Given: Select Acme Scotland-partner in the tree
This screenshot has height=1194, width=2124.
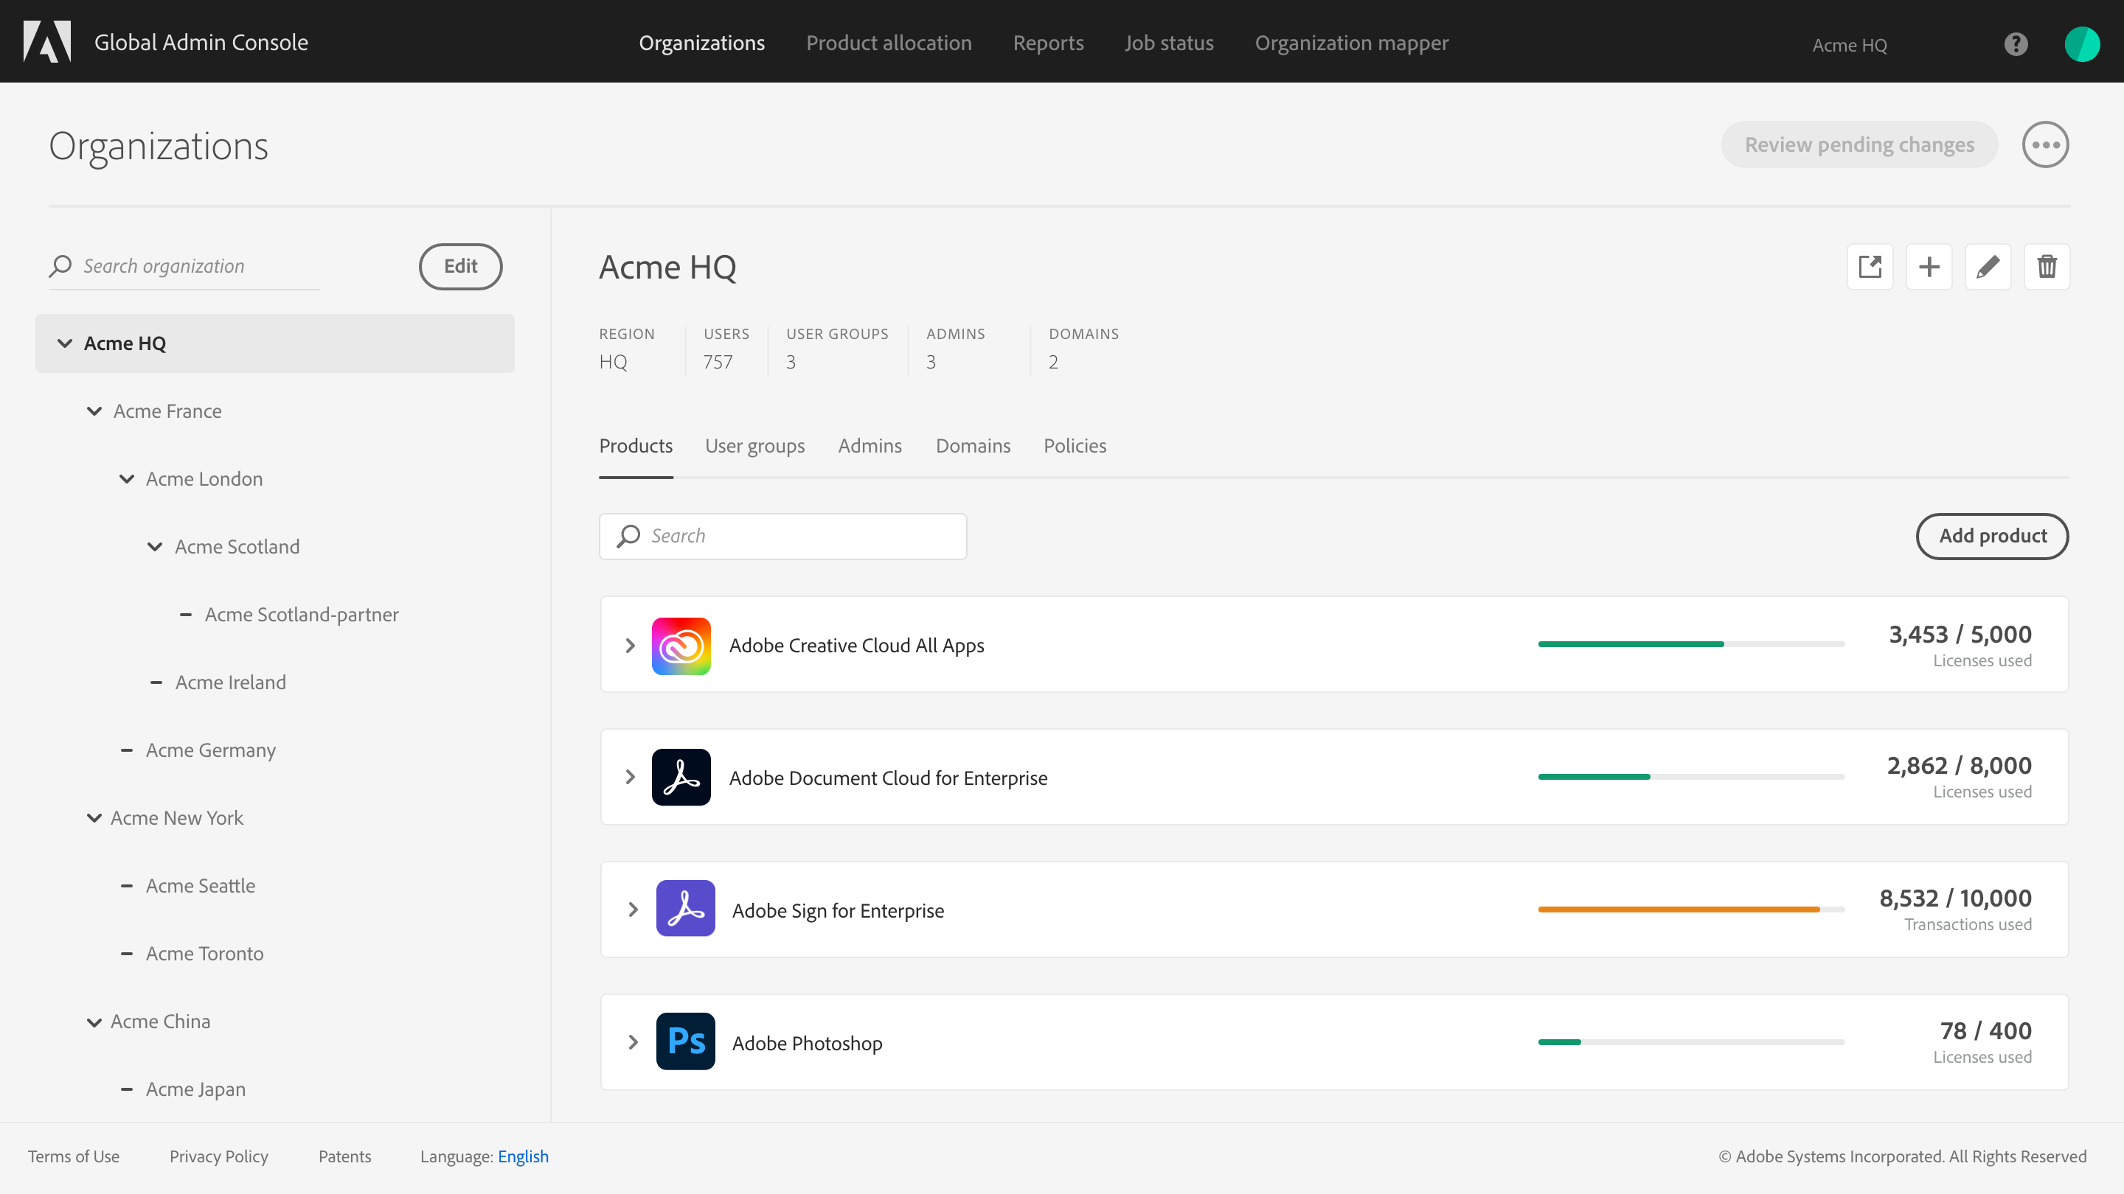Looking at the screenshot, I should click(x=301, y=615).
